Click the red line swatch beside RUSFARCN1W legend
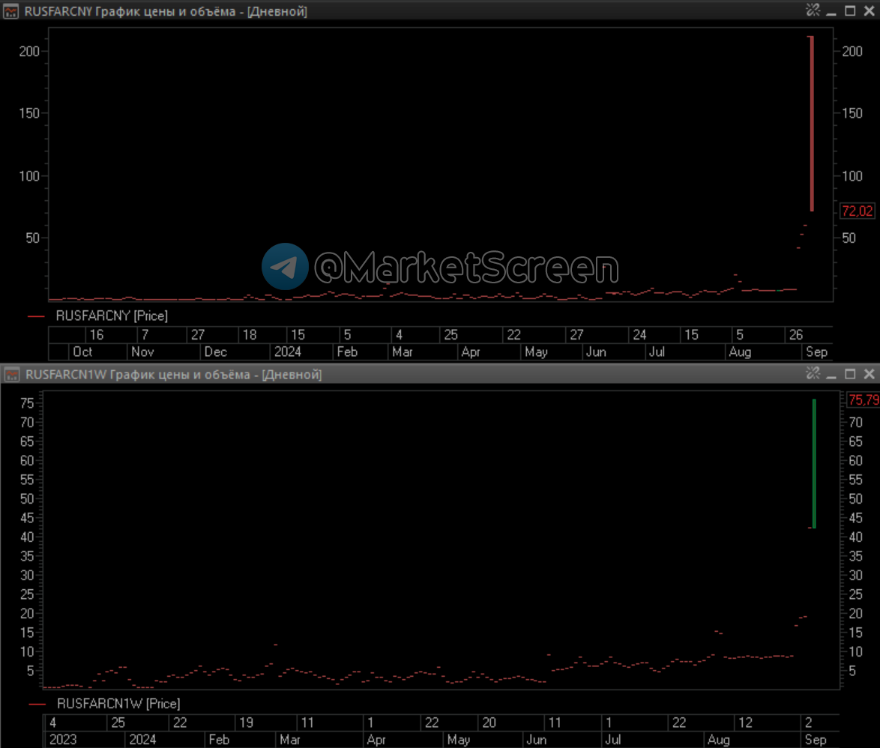The width and height of the screenshot is (880, 748). tap(37, 705)
